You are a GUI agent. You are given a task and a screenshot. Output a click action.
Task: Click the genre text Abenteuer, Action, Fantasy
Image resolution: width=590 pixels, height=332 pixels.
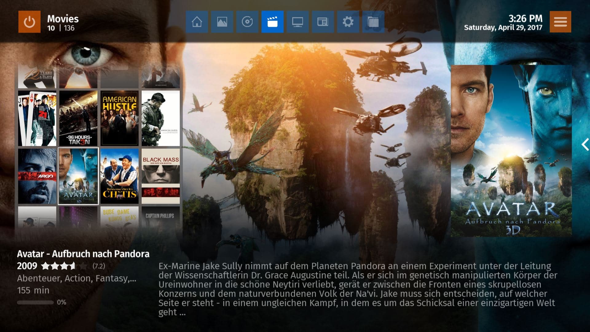tap(77, 279)
